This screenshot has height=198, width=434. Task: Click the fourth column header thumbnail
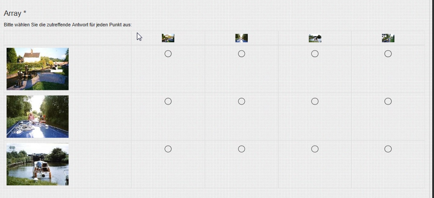tap(388, 38)
